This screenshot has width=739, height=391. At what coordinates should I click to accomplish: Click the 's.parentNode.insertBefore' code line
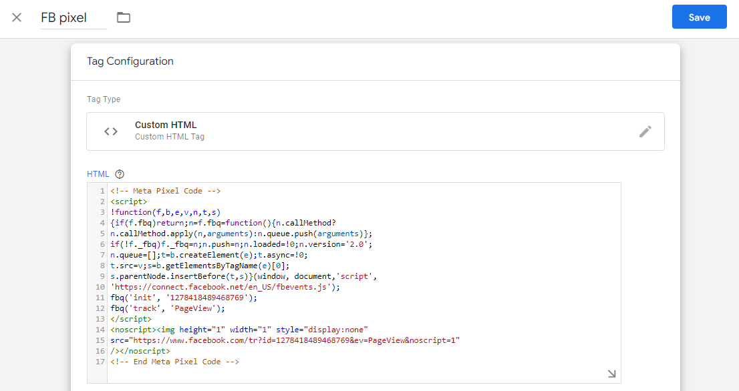pos(244,277)
